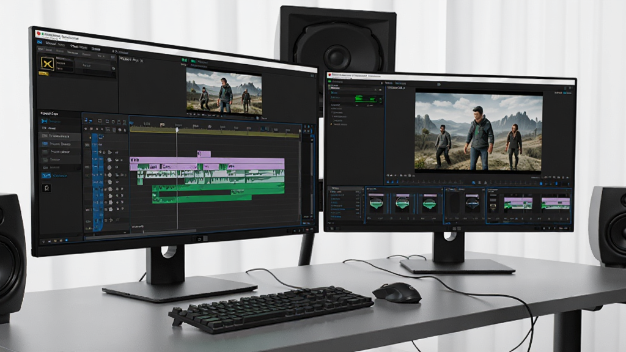Image resolution: width=626 pixels, height=352 pixels.
Task: Select the orange-bulleted list item on right monitor
Action: click(340, 124)
